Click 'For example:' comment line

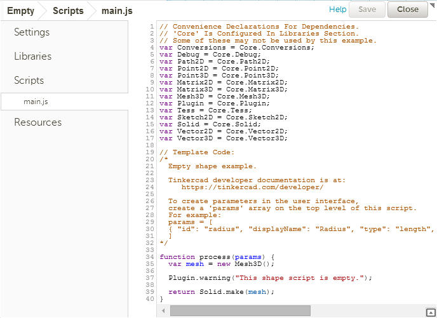194,215
